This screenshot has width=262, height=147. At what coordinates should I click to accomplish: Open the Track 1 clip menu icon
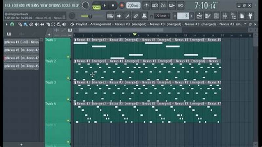[x=75, y=40]
